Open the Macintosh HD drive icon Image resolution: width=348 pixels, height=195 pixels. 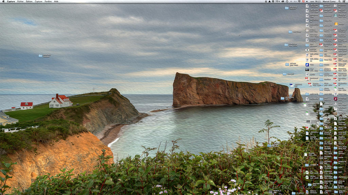[335, 6]
